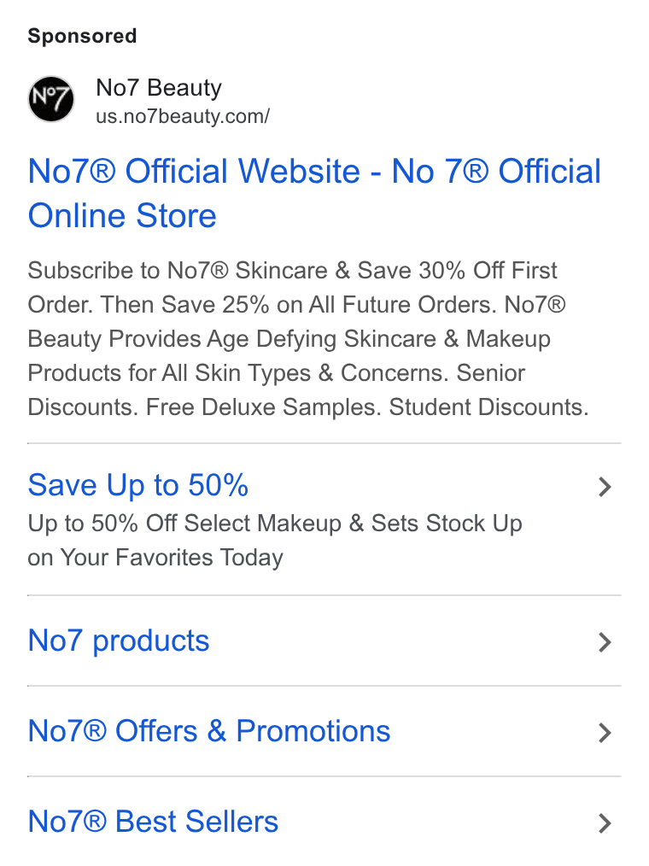This screenshot has height=866, width=649.
Task: Click the Sponsored label
Action: click(x=82, y=36)
